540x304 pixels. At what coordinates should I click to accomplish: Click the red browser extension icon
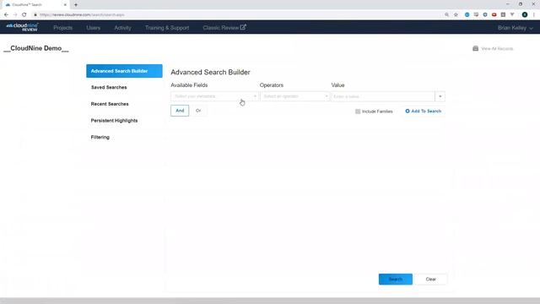494,15
